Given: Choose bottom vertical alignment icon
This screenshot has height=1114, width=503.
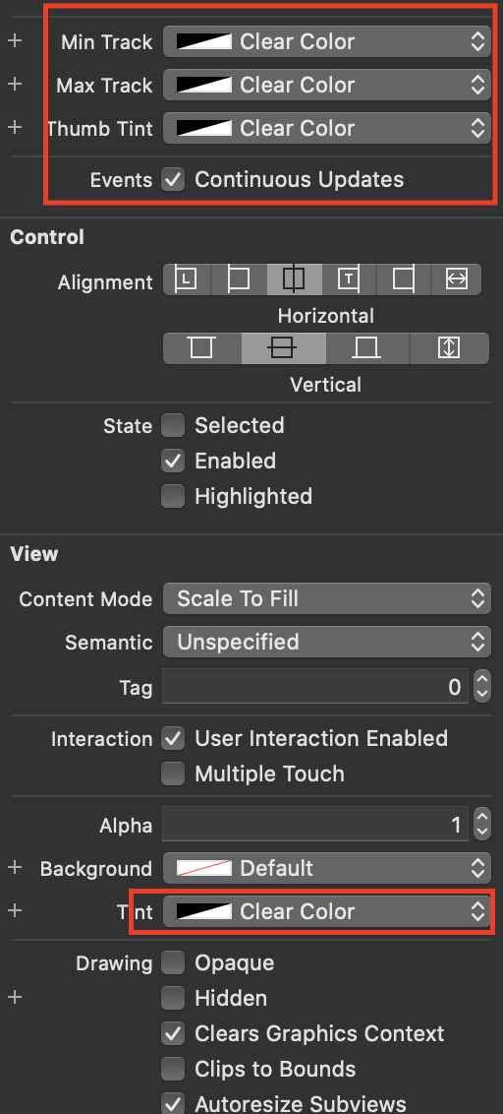Looking at the screenshot, I should [367, 348].
